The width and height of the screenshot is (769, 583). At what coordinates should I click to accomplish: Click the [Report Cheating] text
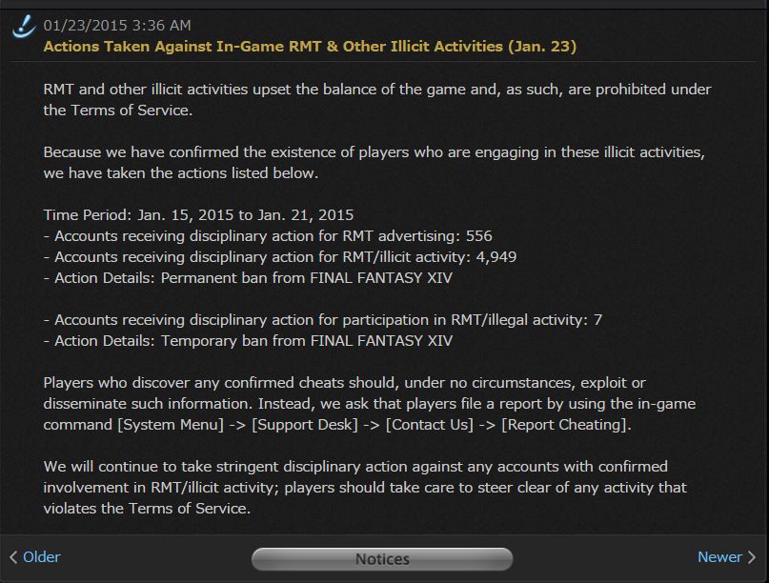564,425
